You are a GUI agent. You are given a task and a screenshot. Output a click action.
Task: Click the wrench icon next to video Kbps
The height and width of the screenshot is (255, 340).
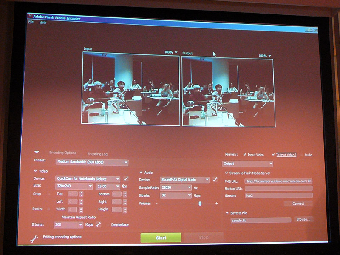(99, 224)
